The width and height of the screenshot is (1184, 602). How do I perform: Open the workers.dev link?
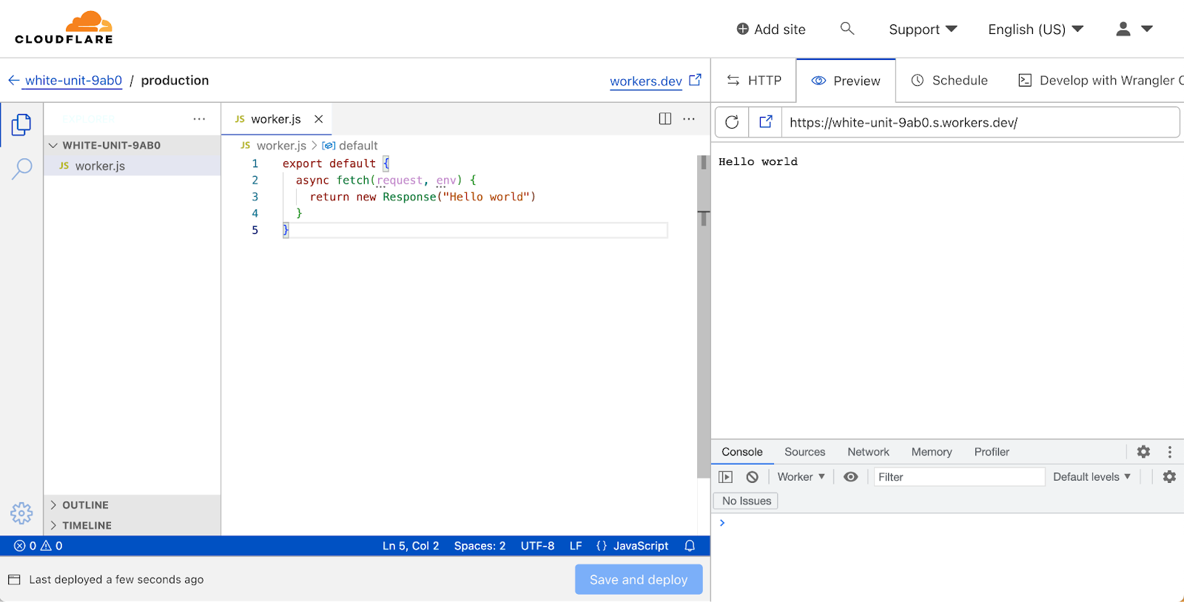point(646,81)
